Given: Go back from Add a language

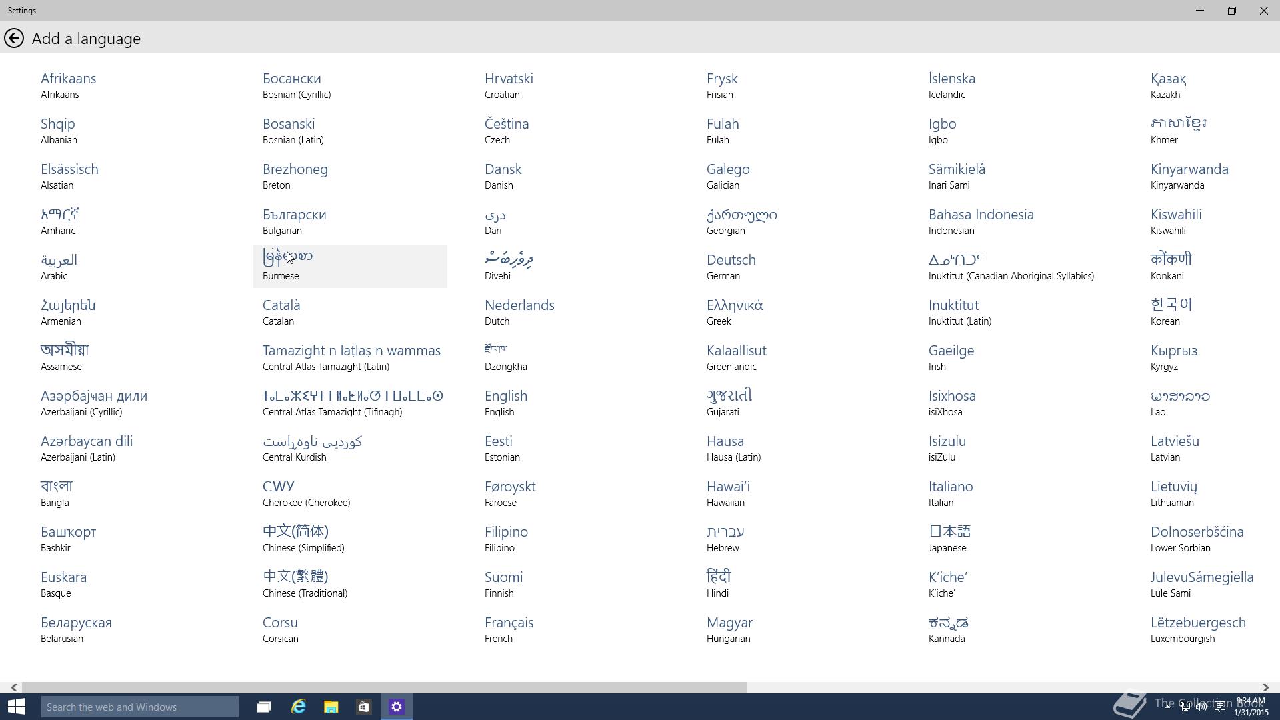Looking at the screenshot, I should click(x=14, y=38).
